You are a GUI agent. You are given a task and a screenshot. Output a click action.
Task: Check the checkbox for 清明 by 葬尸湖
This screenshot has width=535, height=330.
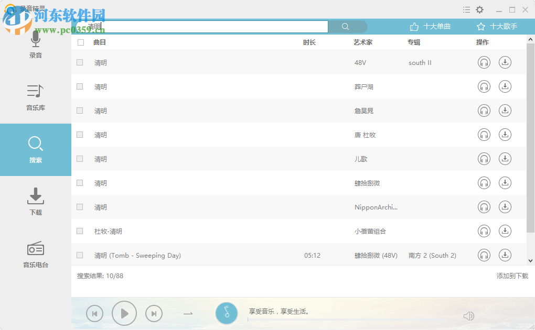(x=80, y=86)
